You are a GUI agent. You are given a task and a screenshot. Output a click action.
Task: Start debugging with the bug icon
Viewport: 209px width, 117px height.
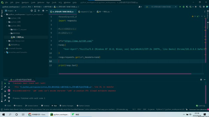pyautogui.click(x=184, y=7)
